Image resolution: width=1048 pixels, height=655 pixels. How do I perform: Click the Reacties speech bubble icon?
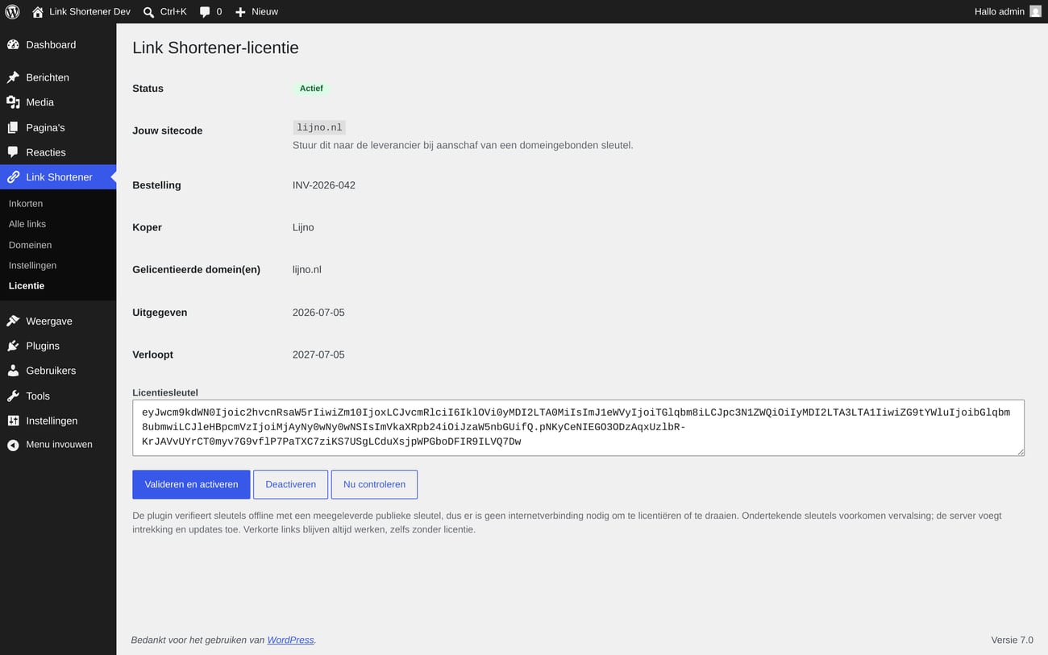click(x=13, y=152)
